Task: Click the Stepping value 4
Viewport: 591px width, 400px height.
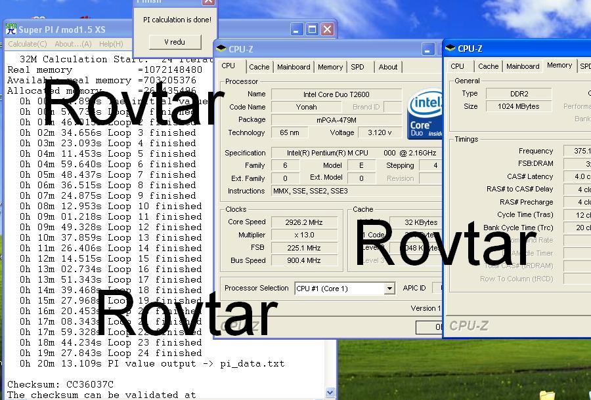Action: [x=431, y=165]
